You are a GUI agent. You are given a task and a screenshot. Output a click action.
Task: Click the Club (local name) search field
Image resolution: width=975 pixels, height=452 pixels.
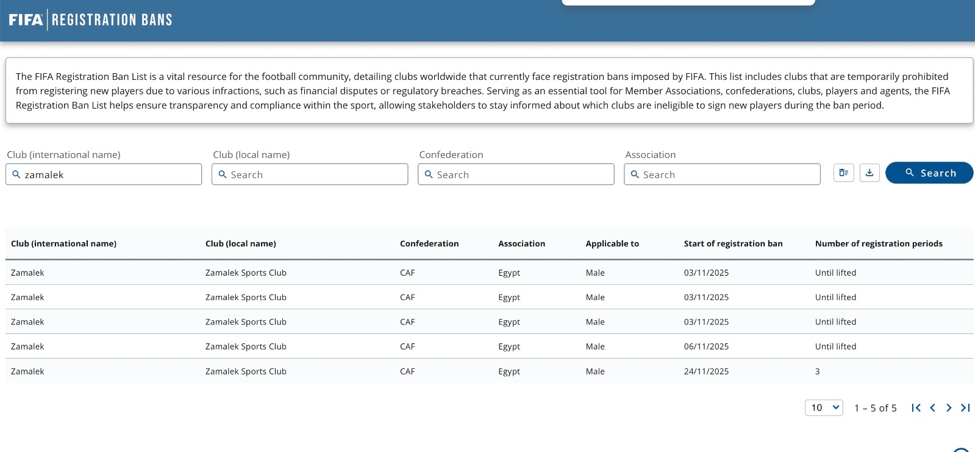pos(317,174)
